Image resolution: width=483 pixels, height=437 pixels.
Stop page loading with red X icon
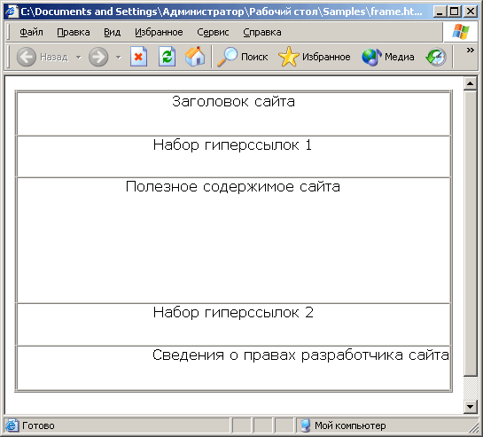(138, 57)
